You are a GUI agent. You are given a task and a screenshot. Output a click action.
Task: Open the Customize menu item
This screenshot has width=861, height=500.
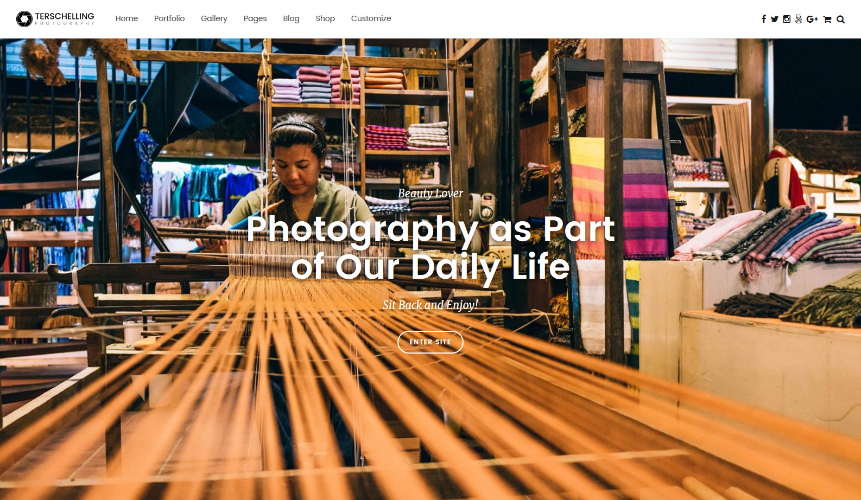[x=371, y=18]
